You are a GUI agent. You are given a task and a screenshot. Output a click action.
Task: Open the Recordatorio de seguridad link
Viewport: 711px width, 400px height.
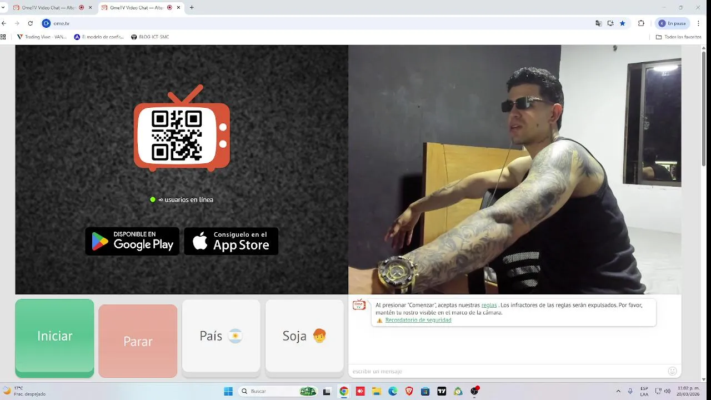click(418, 320)
